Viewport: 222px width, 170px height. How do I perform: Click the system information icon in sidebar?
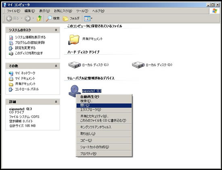point(11,38)
